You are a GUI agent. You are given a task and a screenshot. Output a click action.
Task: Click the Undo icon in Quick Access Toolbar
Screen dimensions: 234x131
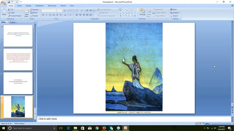12,2
